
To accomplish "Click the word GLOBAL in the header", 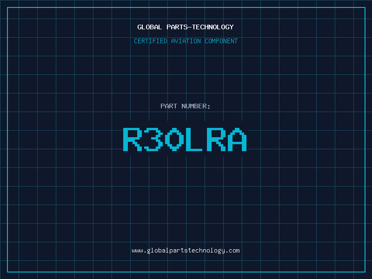I will [150, 27].
